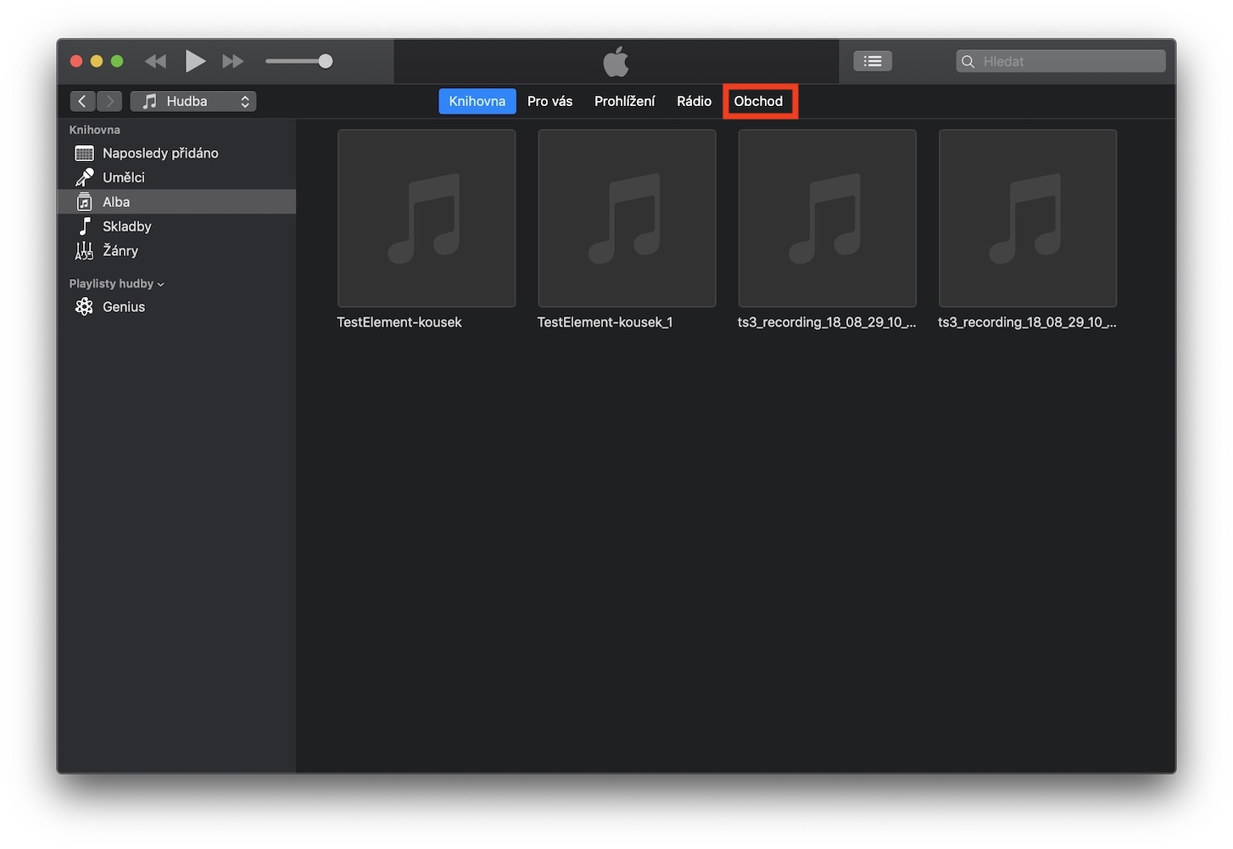
Task: Click the album icon beside Alba
Action: tap(84, 202)
